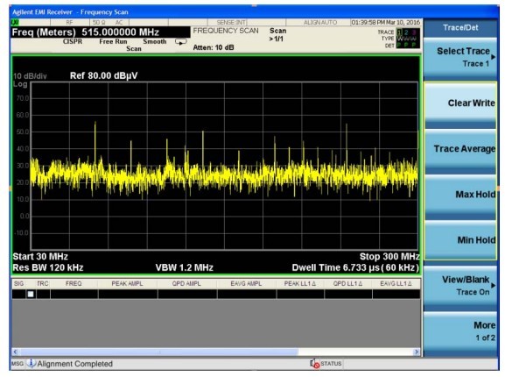
Task: Click scroll right arrow of signal list
Action: [x=417, y=352]
